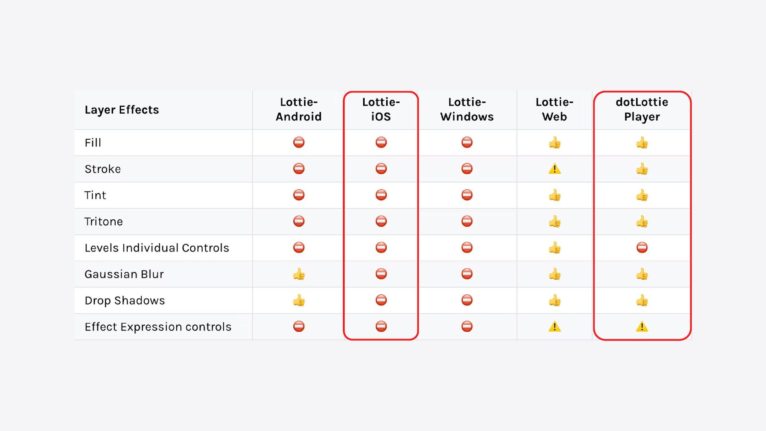The image size is (766, 431).
Task: Click the no-entry icon for Levels under dotLottie Player
Action: point(642,248)
